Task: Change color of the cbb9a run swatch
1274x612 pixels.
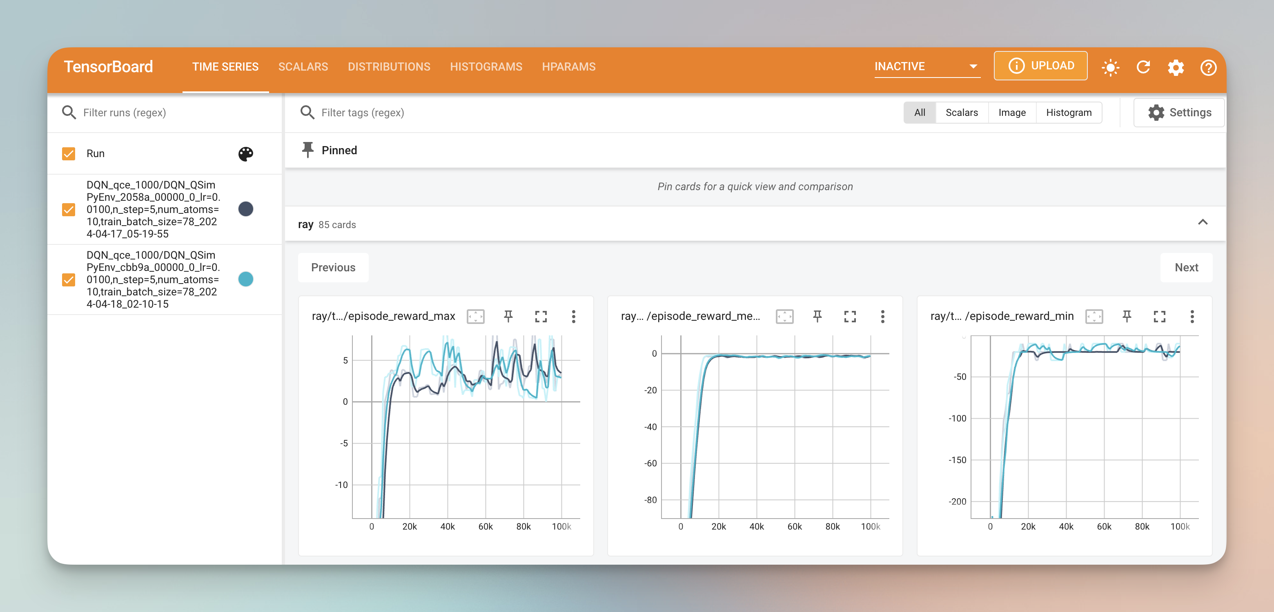Action: pos(246,279)
